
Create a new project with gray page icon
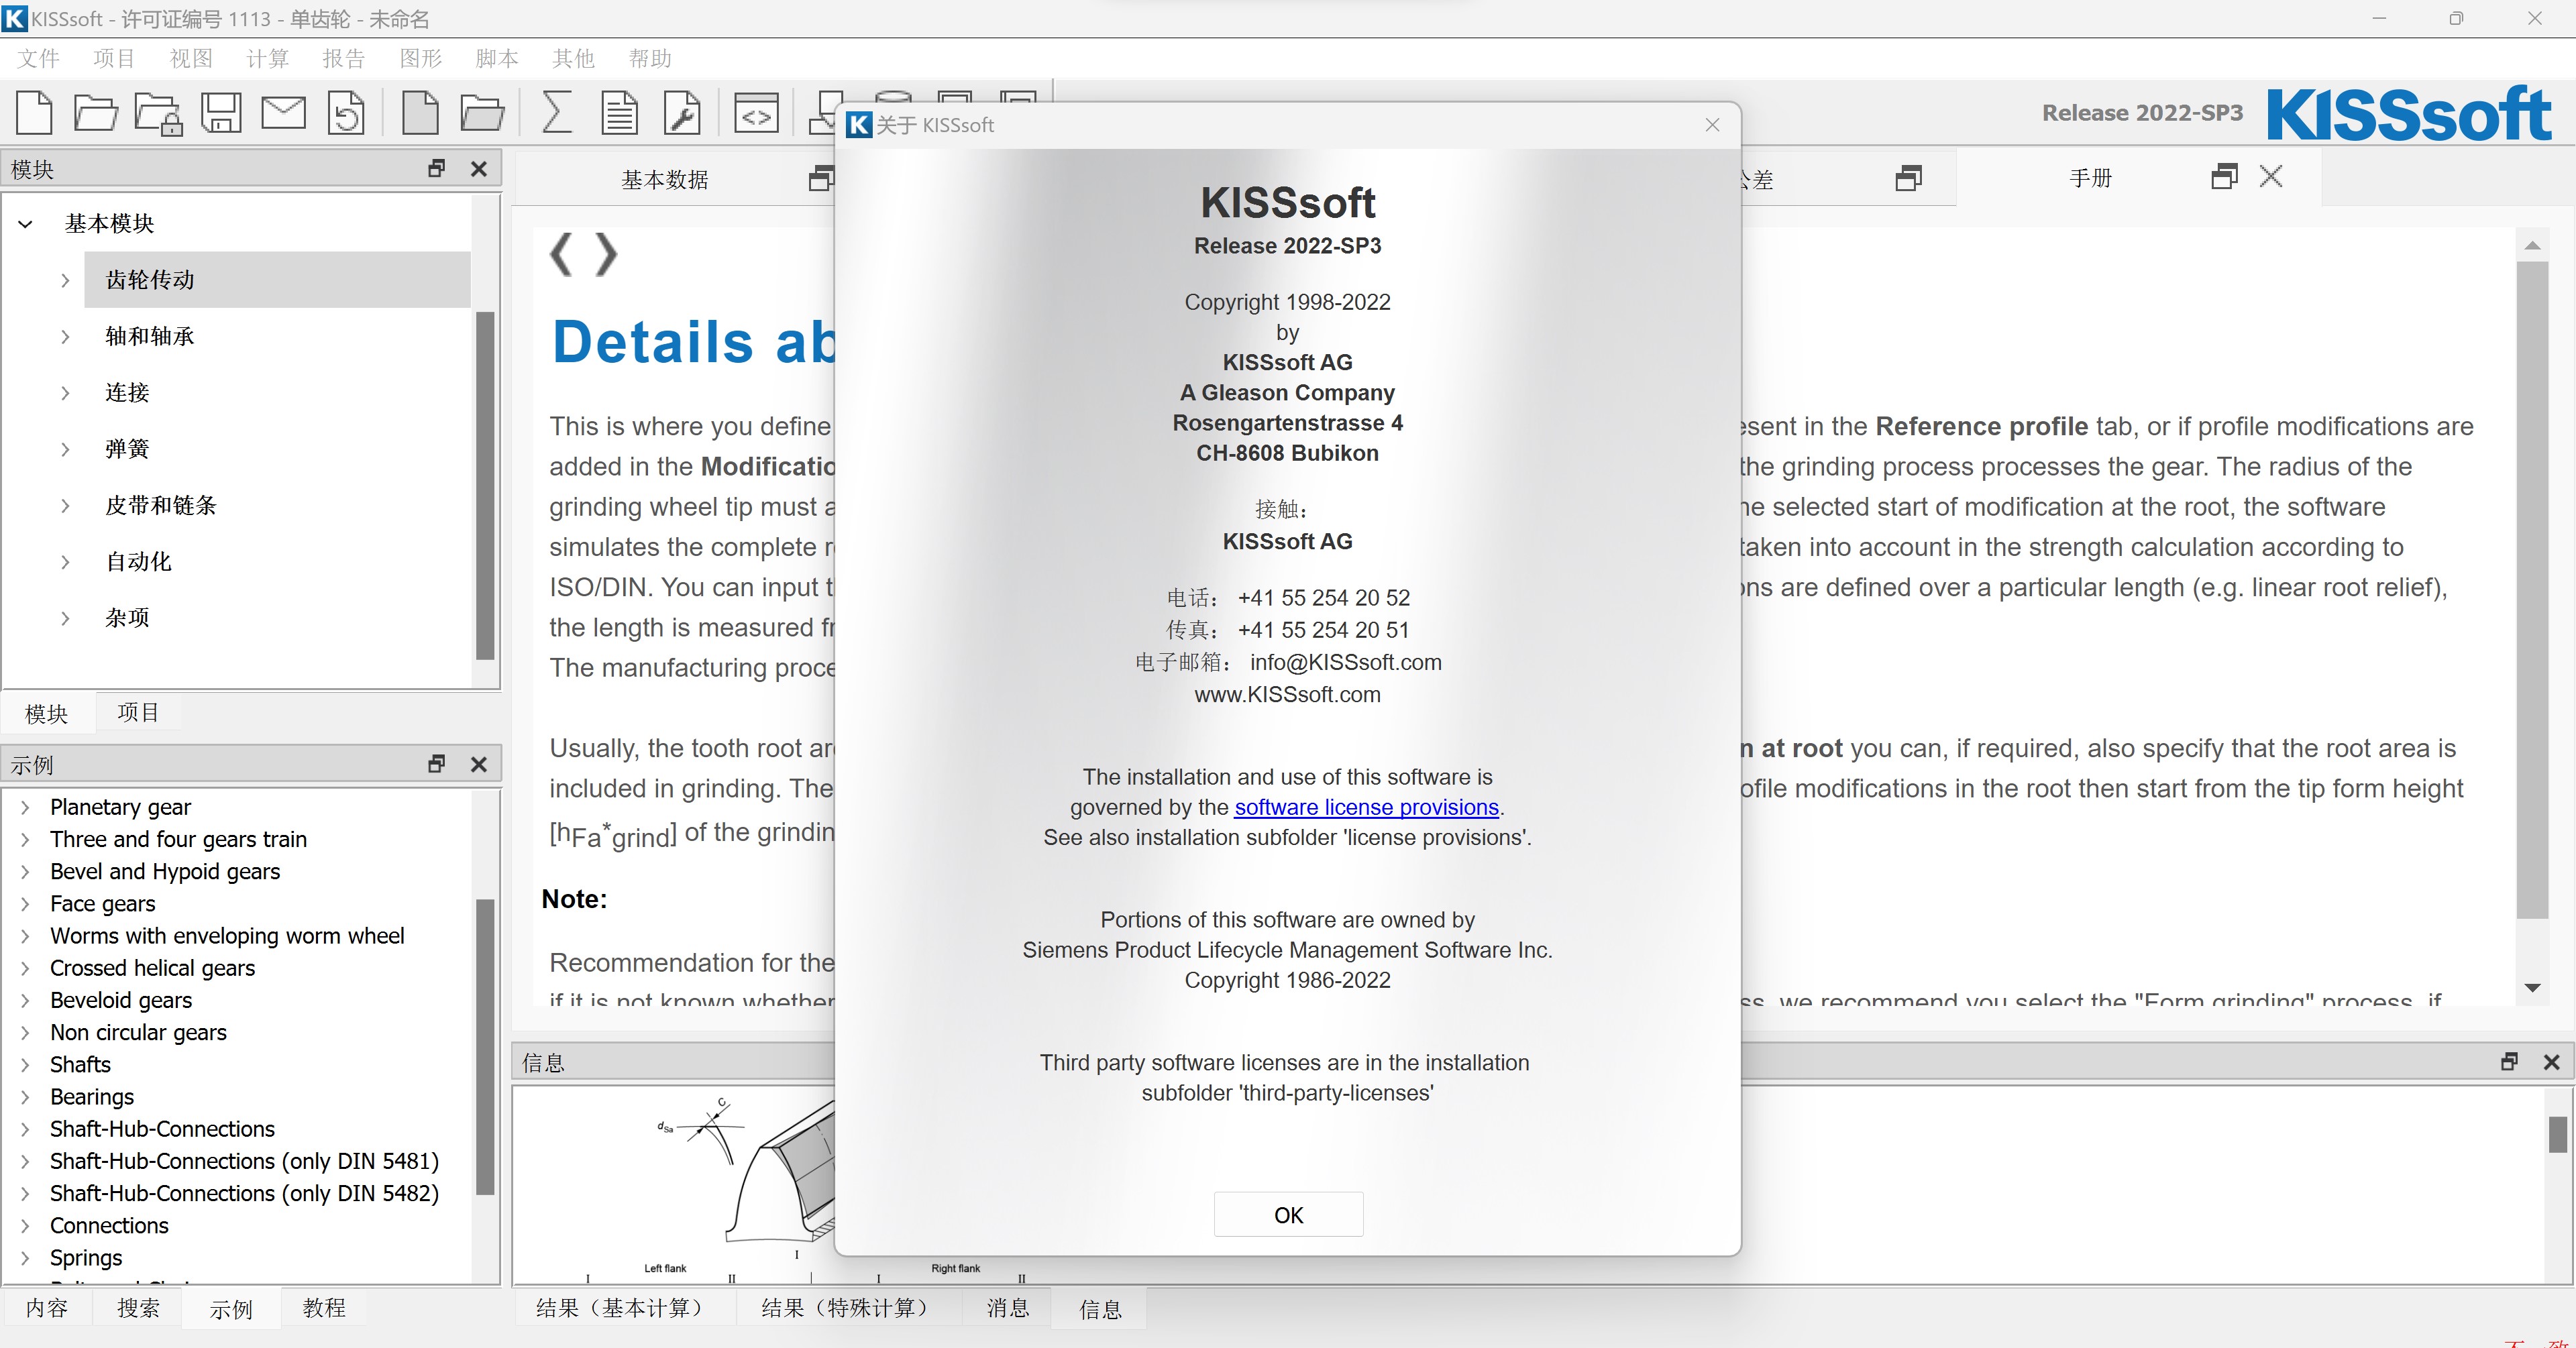click(x=420, y=112)
